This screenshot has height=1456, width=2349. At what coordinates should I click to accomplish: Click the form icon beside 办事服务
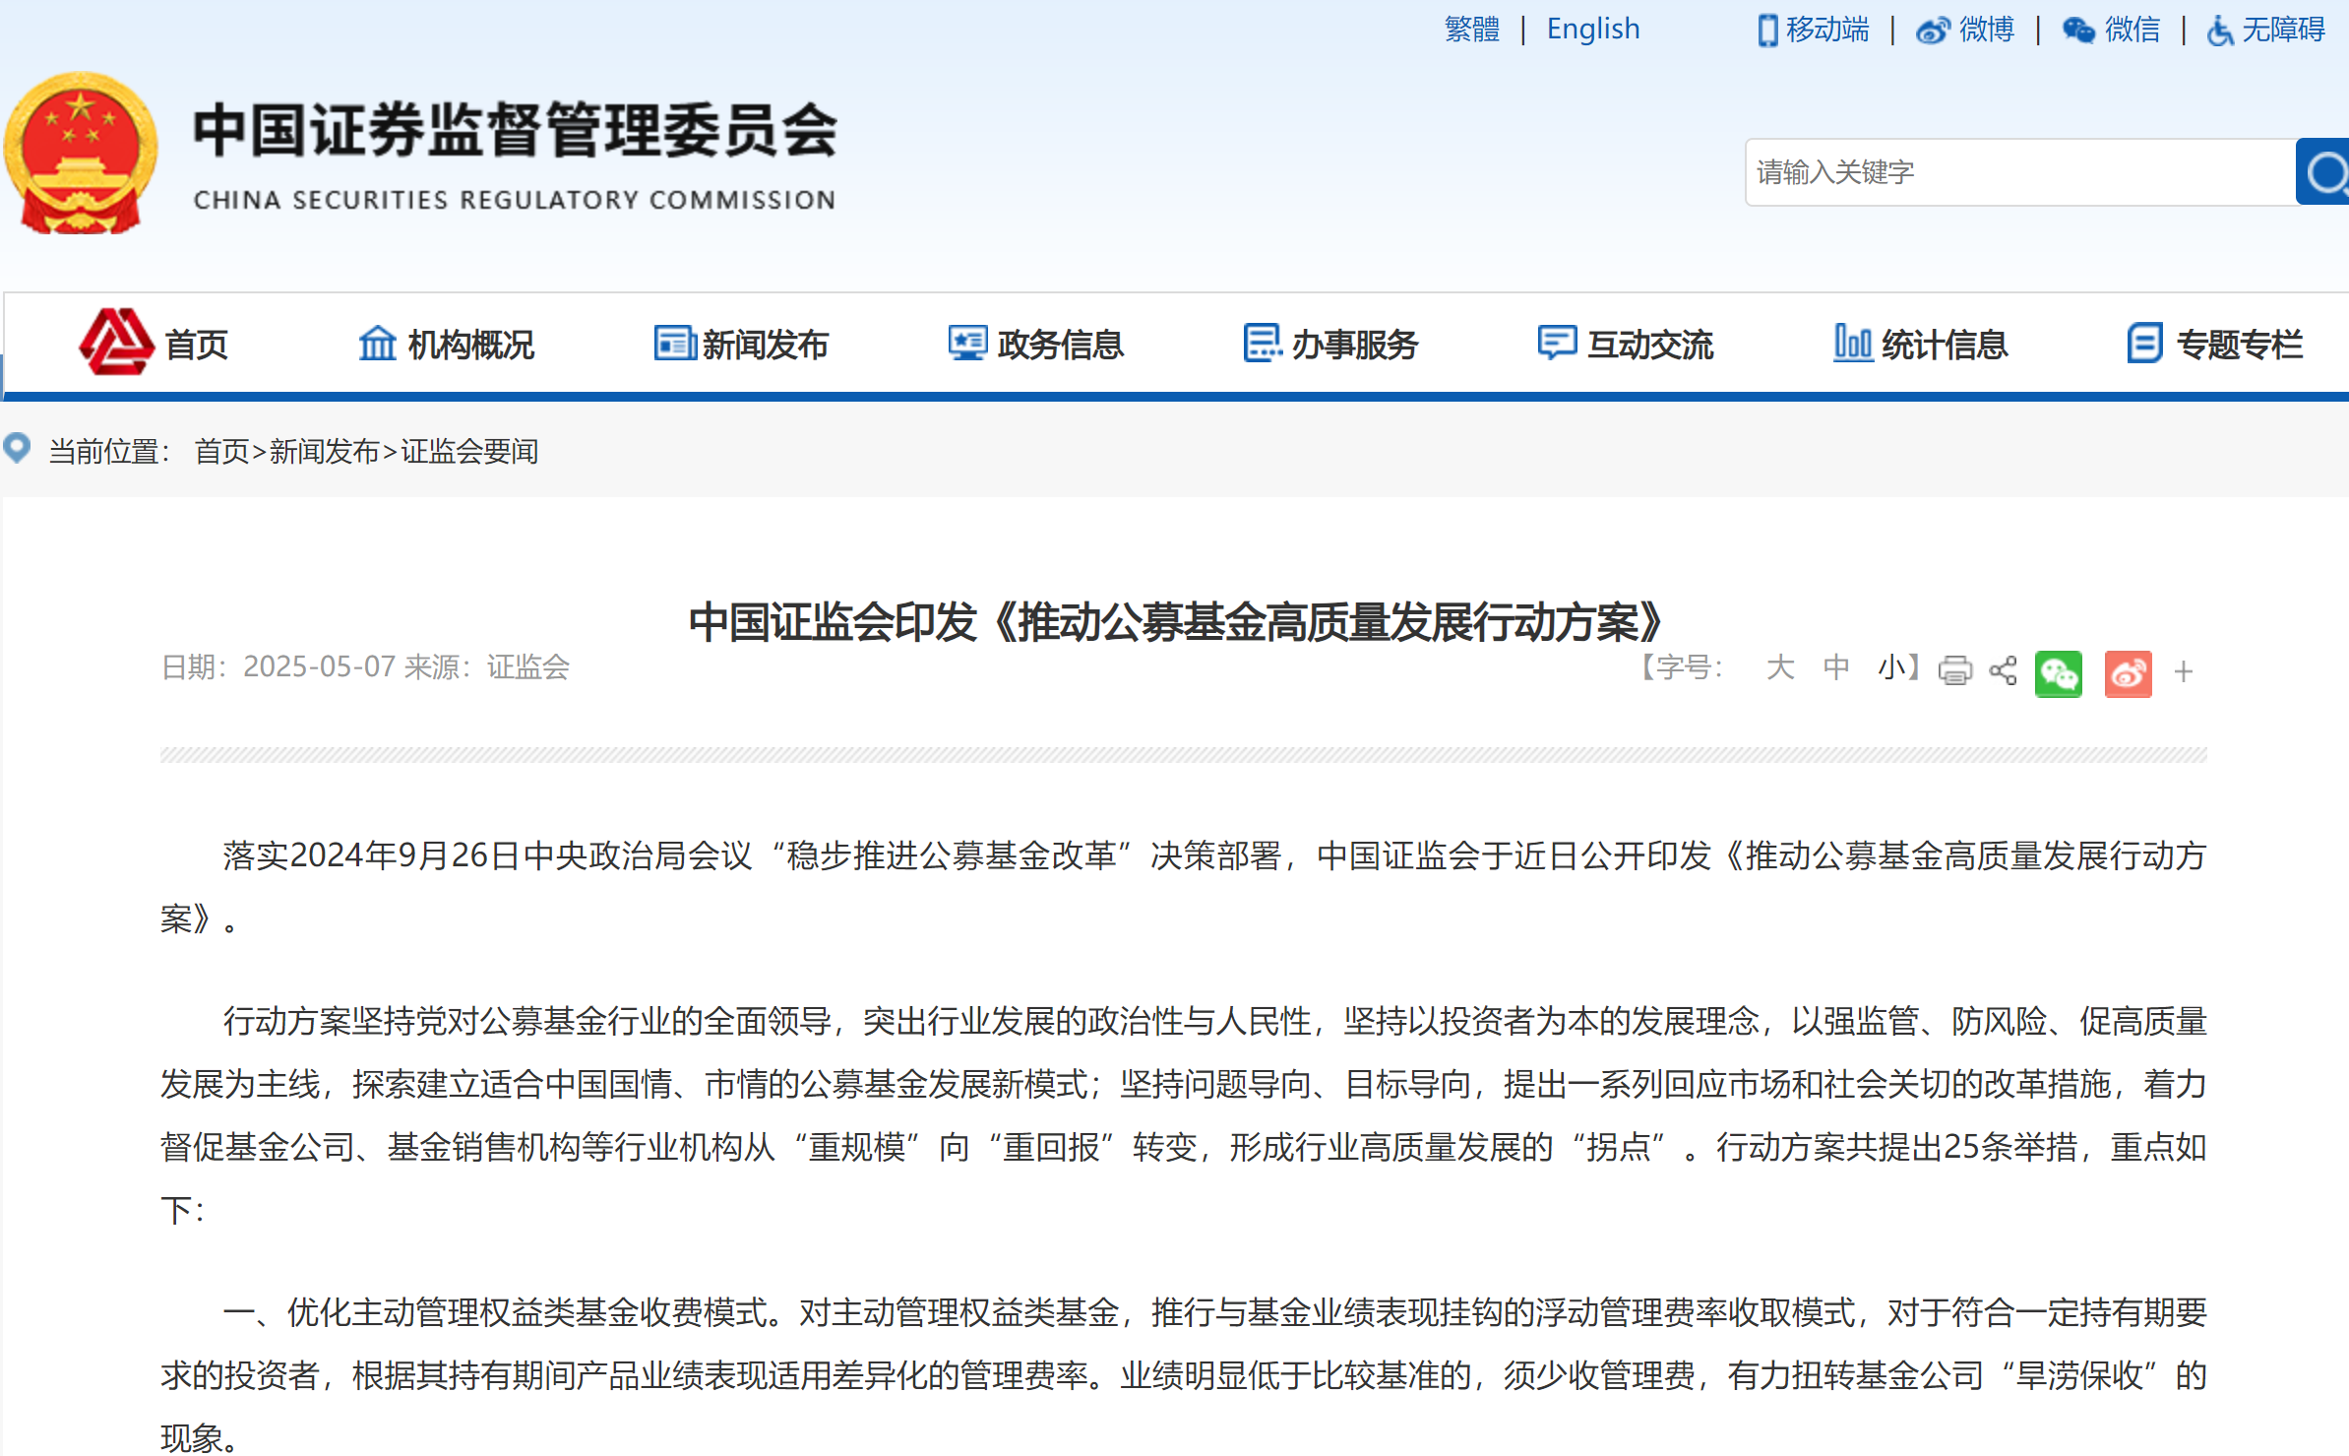pyautogui.click(x=1263, y=344)
